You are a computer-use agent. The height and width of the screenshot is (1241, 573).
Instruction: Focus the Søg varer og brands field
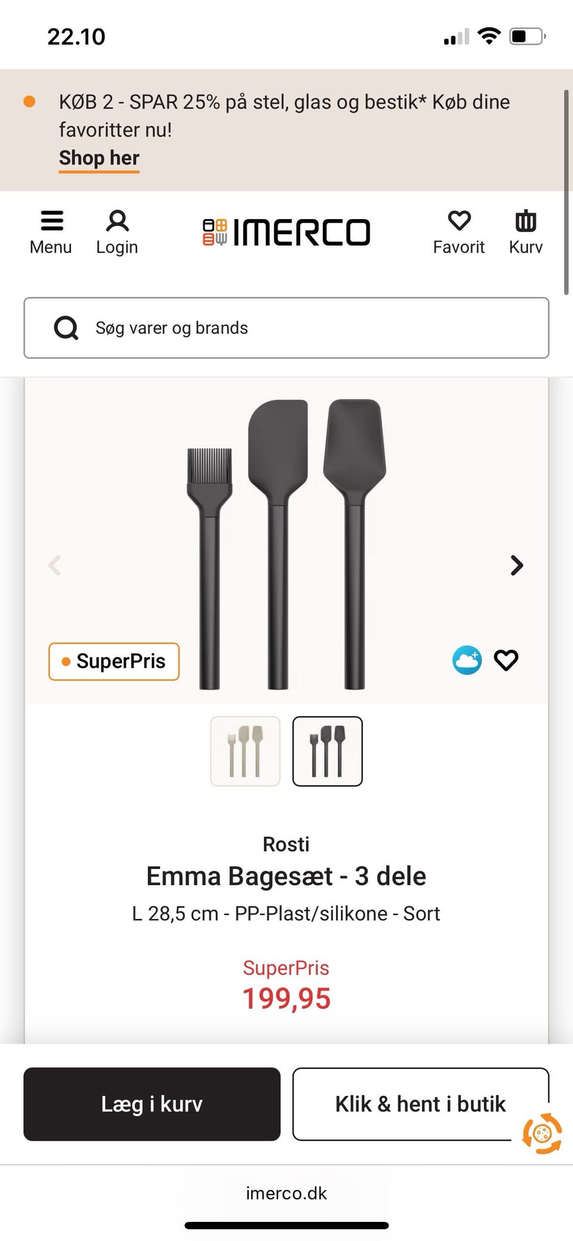(x=286, y=328)
